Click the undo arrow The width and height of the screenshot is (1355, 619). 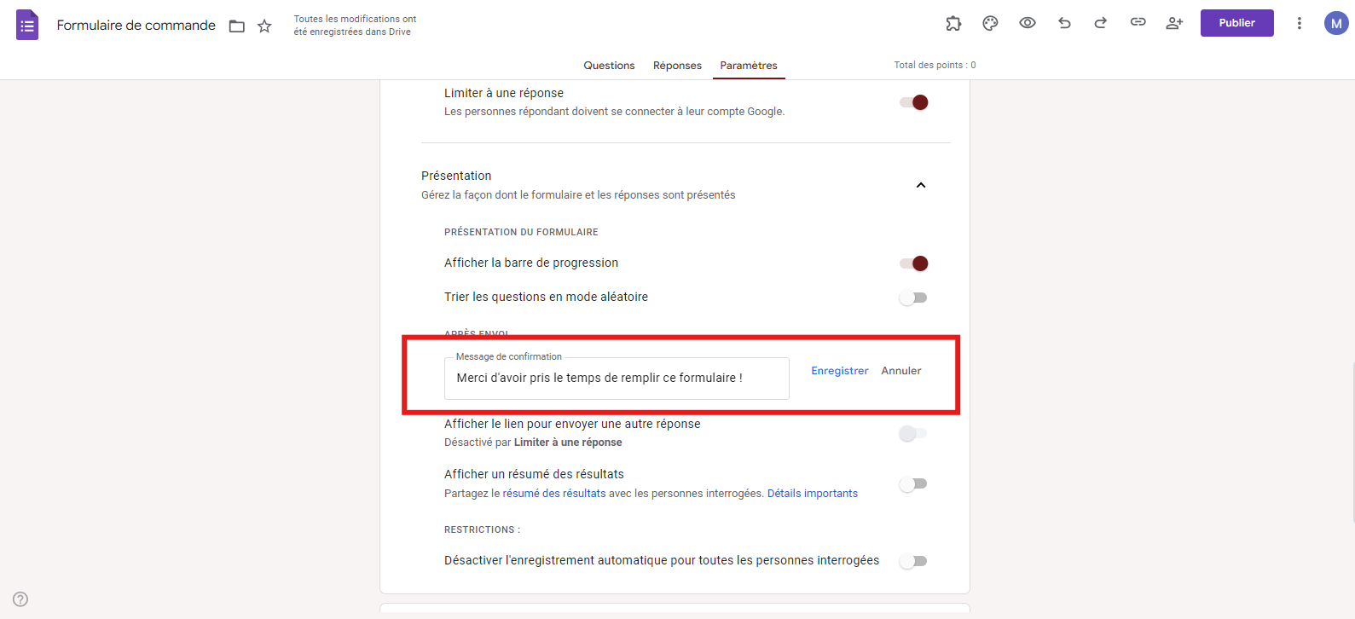click(x=1064, y=23)
